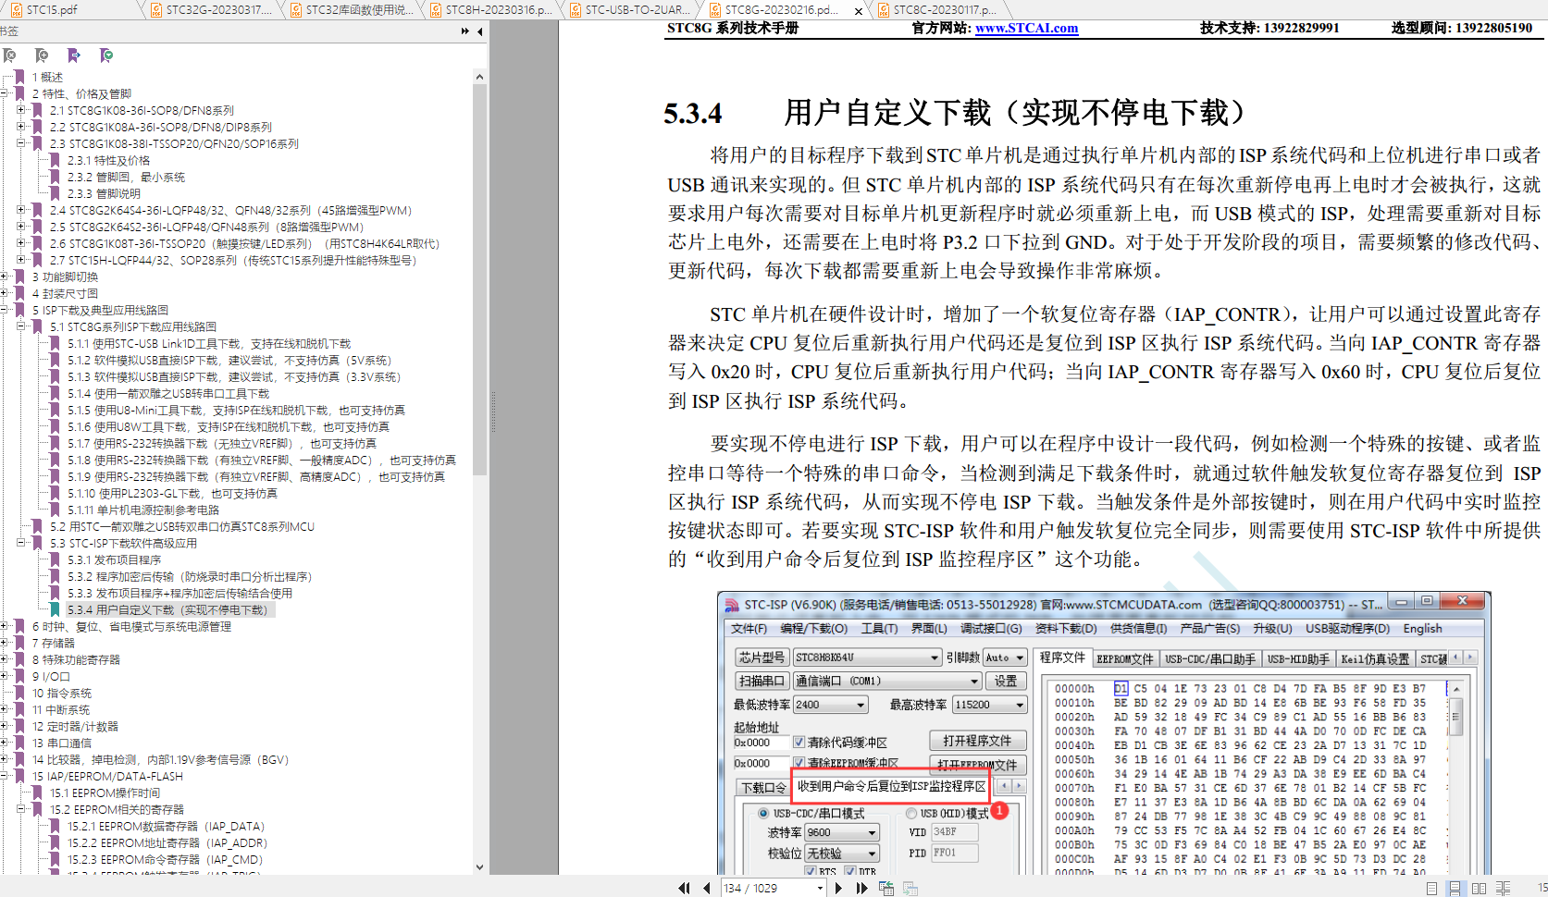Open bookmark 12 定时器/计数器
The width and height of the screenshot is (1548, 897).
(x=75, y=726)
